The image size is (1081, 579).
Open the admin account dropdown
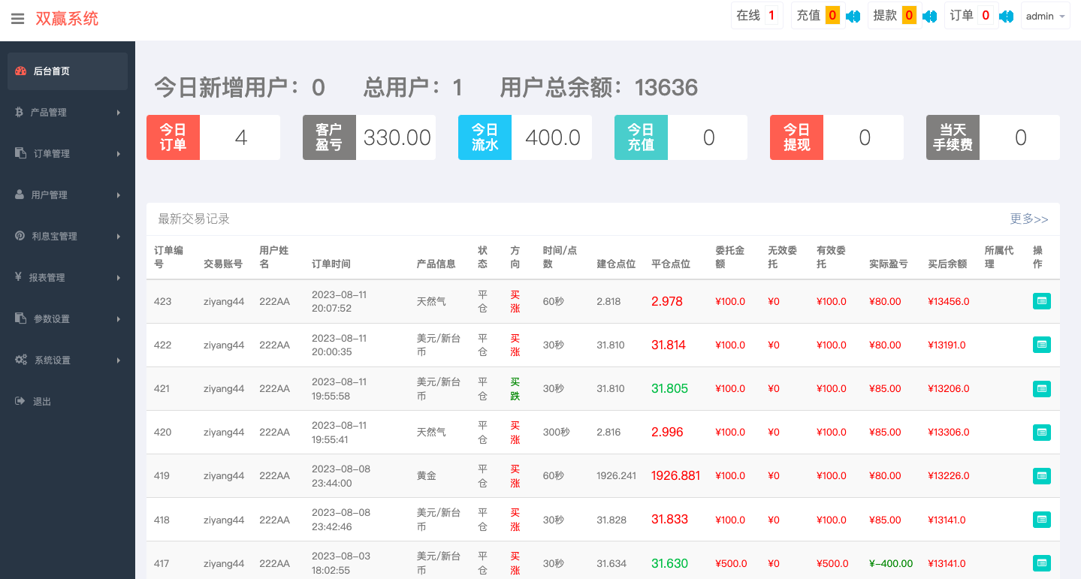click(x=1045, y=15)
